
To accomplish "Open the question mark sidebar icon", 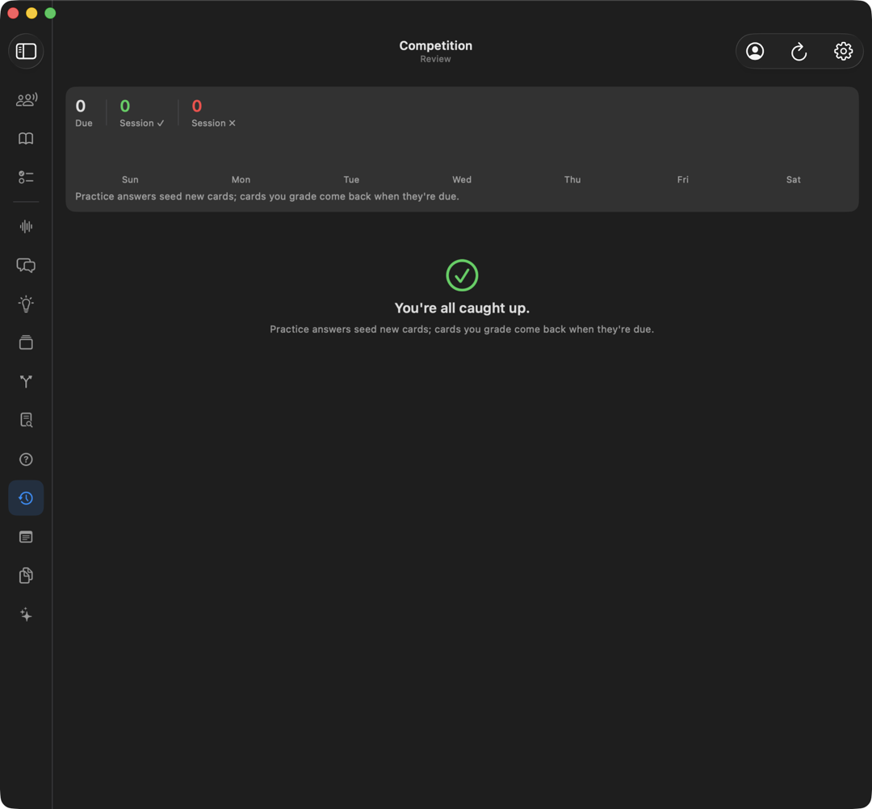I will (26, 459).
